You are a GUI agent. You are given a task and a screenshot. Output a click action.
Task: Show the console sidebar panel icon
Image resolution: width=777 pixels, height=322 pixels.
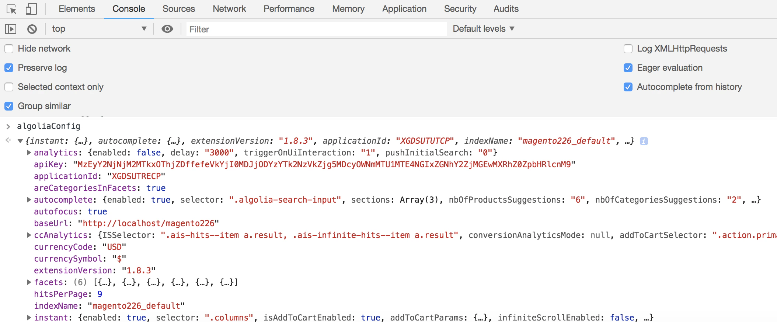tap(11, 29)
